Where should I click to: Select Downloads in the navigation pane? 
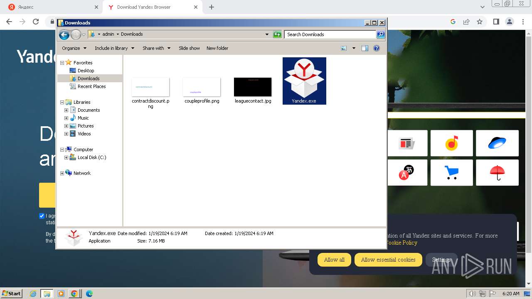[x=89, y=78]
